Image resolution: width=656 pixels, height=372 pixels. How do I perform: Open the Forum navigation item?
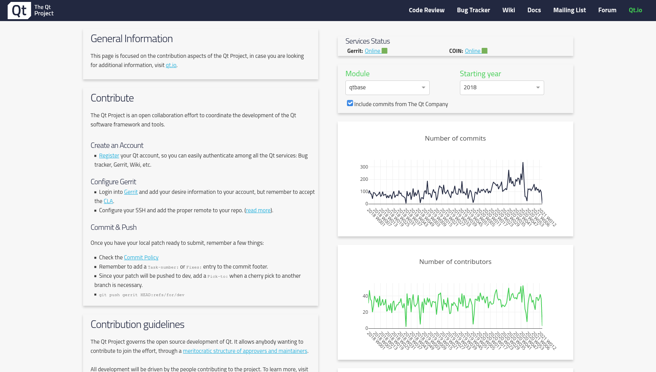coord(607,10)
